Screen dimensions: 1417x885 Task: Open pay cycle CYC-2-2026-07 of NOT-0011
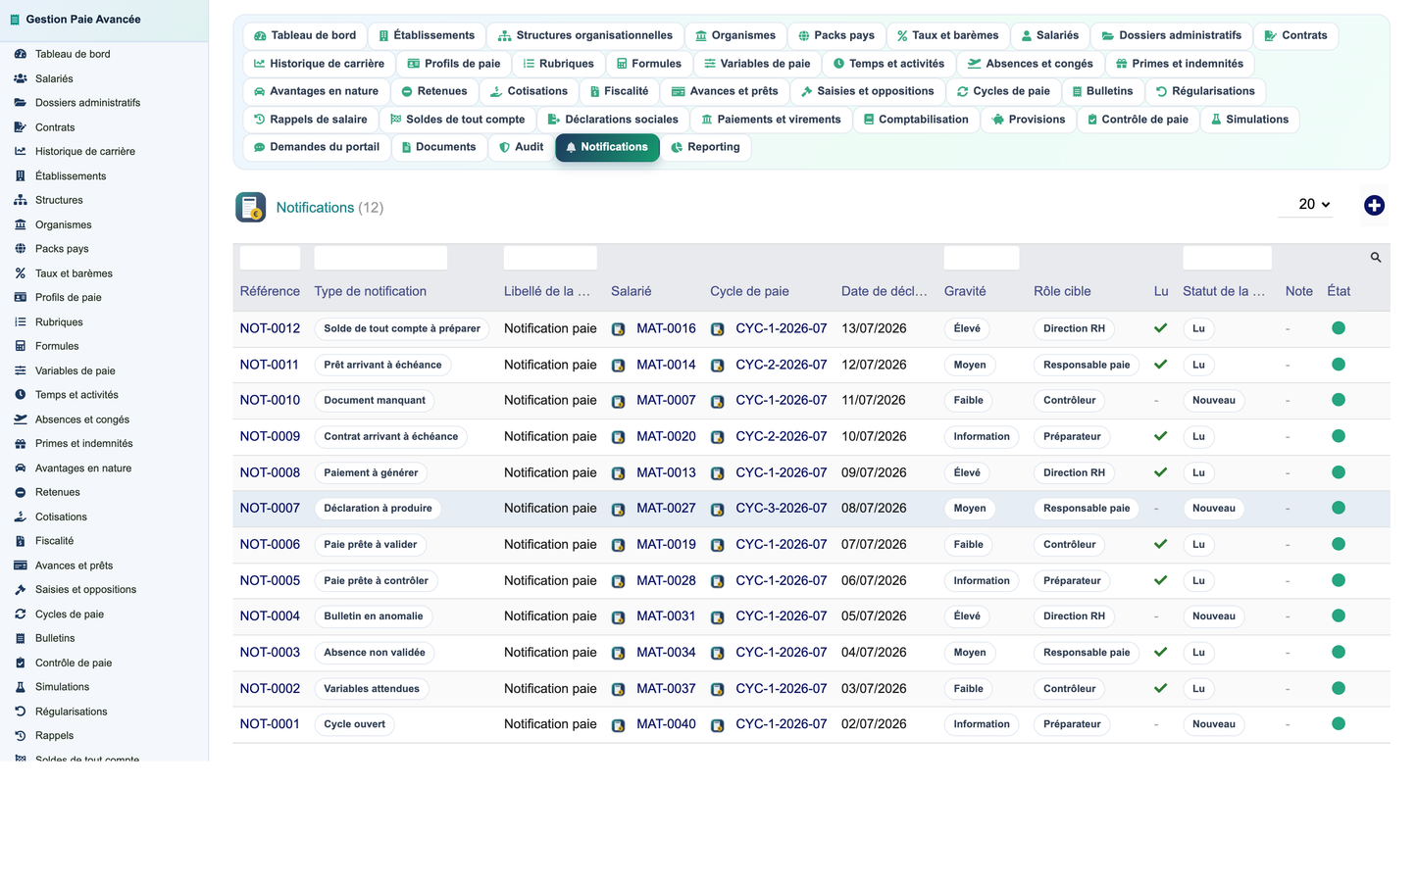(x=781, y=365)
